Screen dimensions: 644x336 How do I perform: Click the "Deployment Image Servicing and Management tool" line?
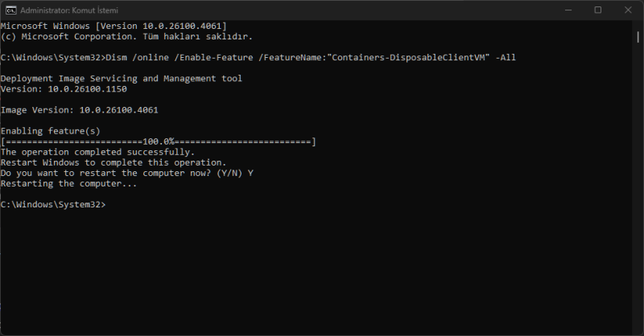click(x=122, y=78)
